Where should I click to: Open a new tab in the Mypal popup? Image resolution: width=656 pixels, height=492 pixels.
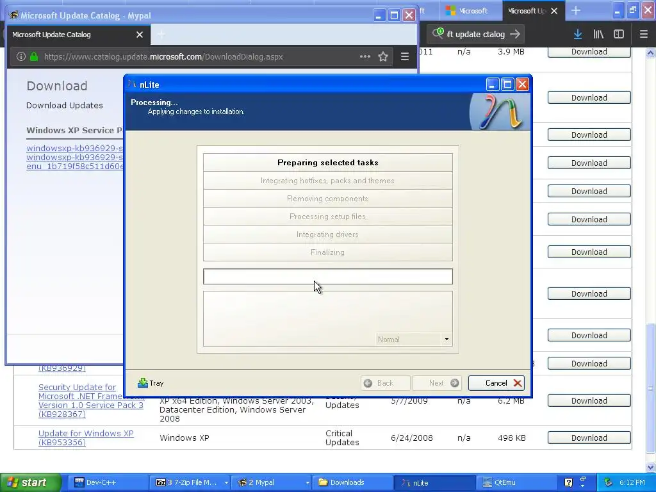(x=161, y=35)
